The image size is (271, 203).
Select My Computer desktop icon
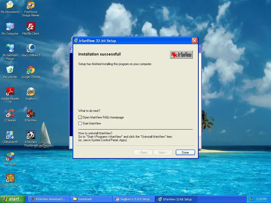[10, 29]
